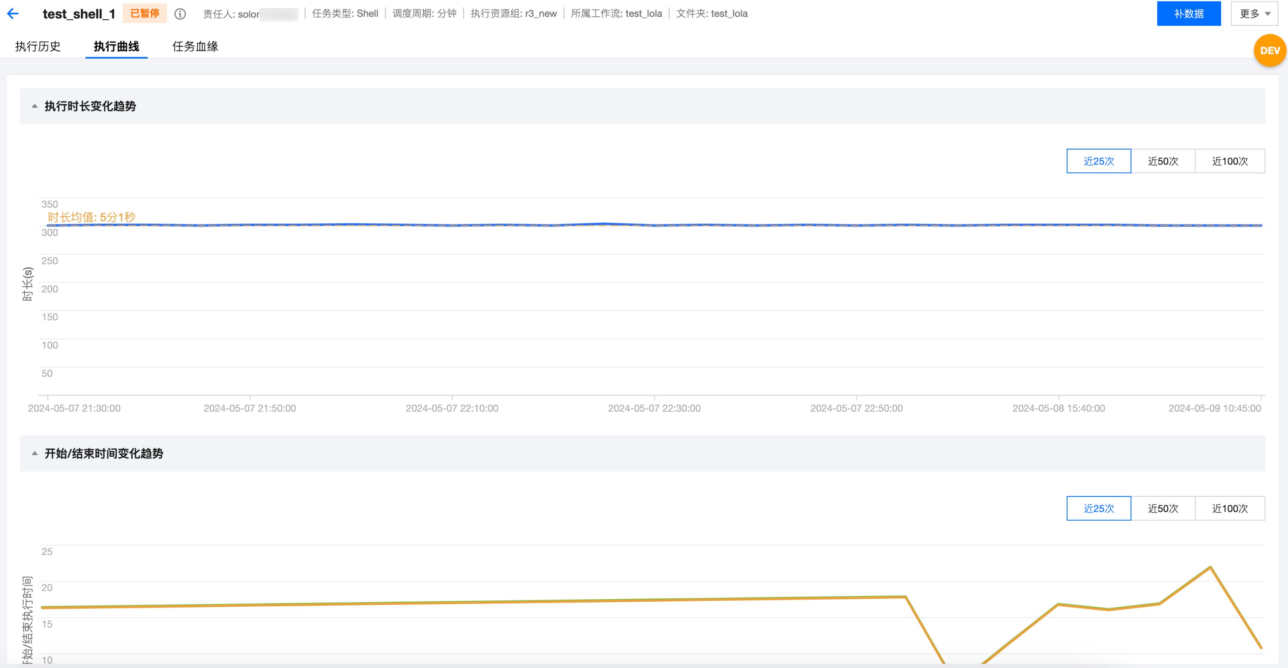The height and width of the screenshot is (668, 1288).
Task: Click the 时长均值 average line label
Action: click(92, 217)
